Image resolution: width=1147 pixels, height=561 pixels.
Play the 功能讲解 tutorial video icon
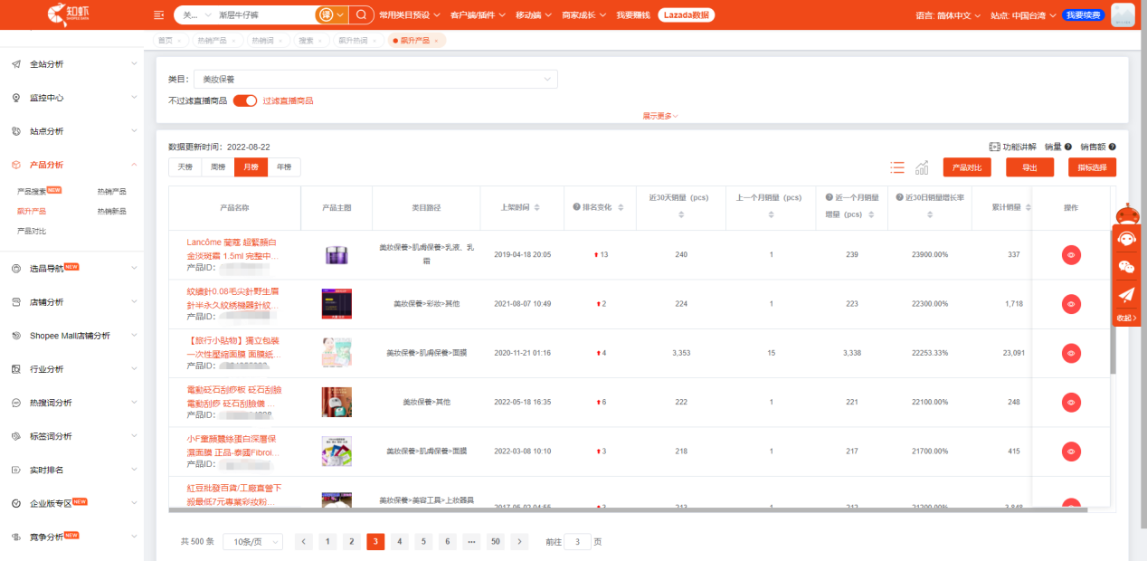click(994, 146)
